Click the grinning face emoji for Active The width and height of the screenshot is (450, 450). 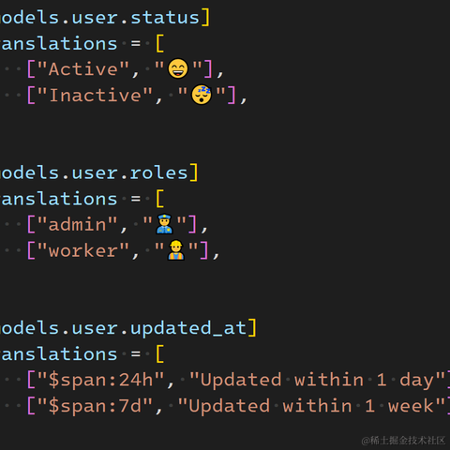pos(178,68)
